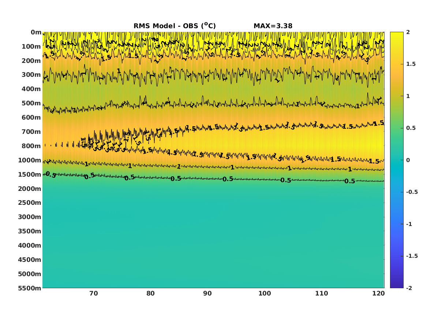Pick the '300m' depth axis label
The image size is (427, 320).
tap(31, 75)
